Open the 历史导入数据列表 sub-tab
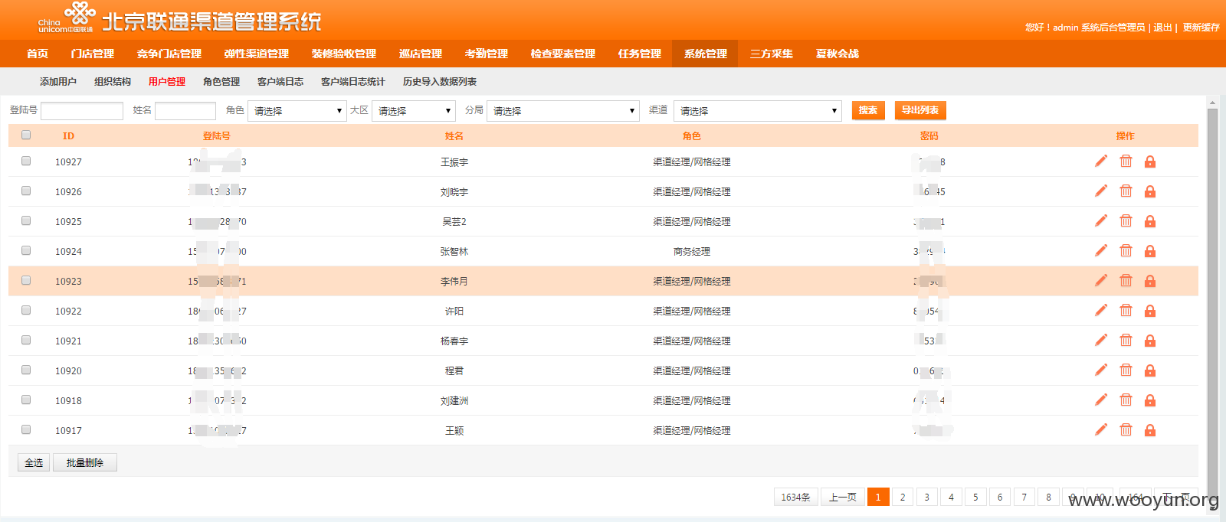 (x=440, y=81)
